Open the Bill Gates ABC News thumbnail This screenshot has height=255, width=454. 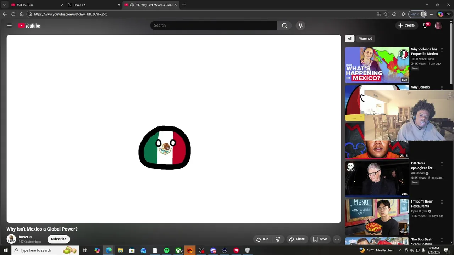click(x=377, y=179)
